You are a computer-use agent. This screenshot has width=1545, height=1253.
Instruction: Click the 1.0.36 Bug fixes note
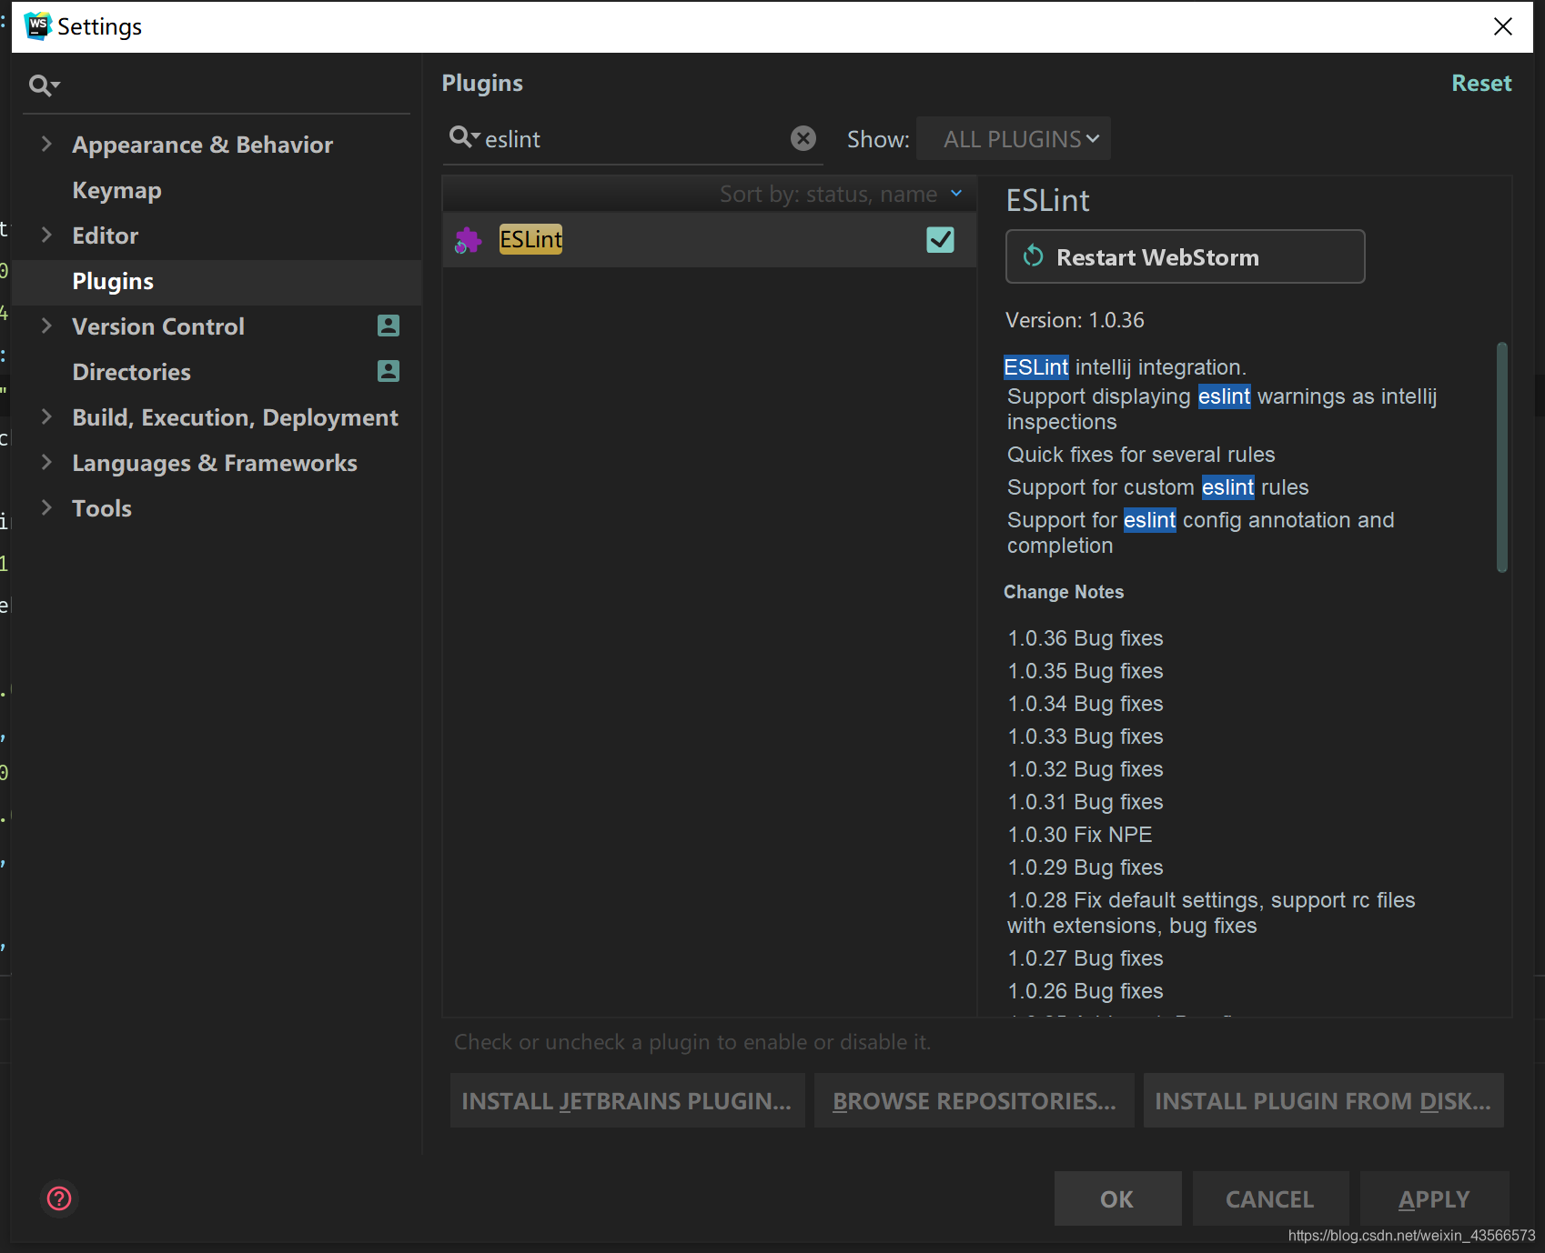point(1086,638)
